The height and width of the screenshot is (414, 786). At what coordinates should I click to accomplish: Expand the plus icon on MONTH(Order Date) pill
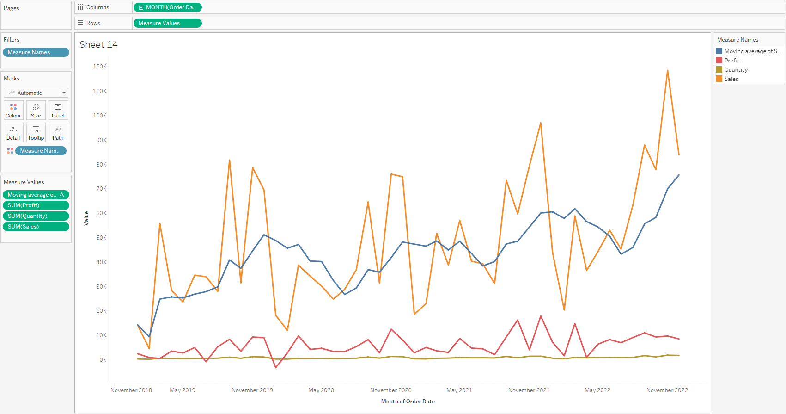click(141, 7)
